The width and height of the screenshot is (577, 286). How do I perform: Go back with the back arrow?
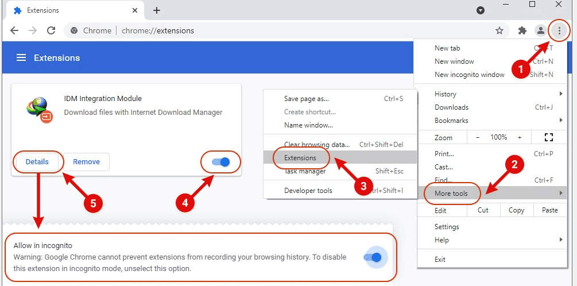click(14, 30)
